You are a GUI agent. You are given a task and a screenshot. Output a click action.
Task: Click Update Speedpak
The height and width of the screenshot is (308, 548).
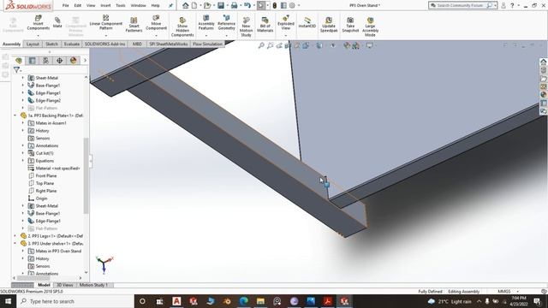(x=329, y=25)
